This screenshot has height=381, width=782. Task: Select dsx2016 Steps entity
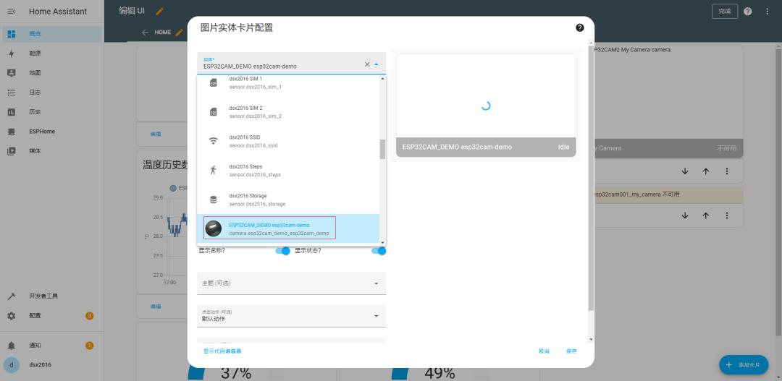click(288, 171)
